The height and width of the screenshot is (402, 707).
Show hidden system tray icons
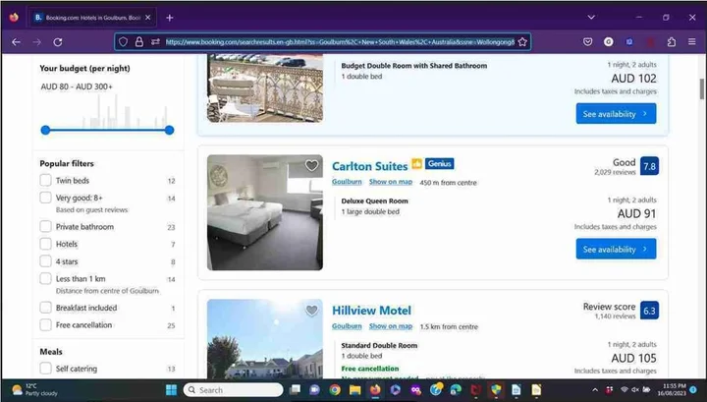[595, 390]
